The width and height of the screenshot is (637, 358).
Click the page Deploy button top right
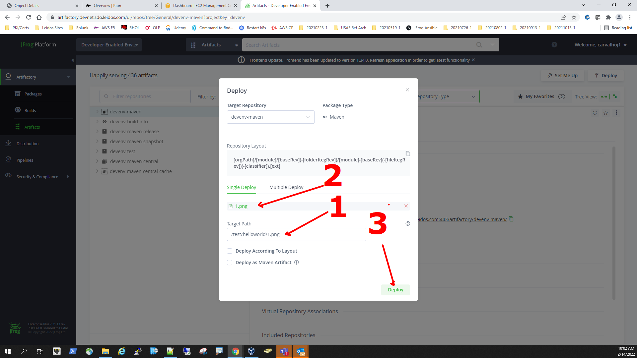click(606, 76)
